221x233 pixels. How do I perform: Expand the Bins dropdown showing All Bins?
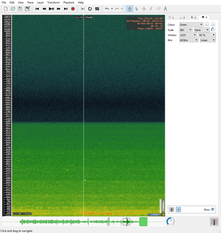coord(188,40)
